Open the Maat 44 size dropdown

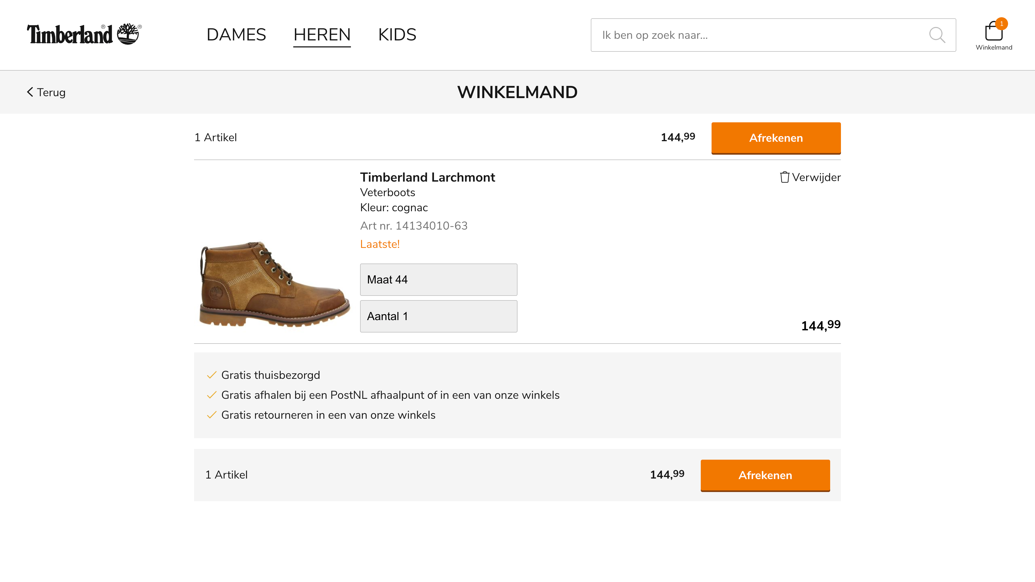pos(438,280)
